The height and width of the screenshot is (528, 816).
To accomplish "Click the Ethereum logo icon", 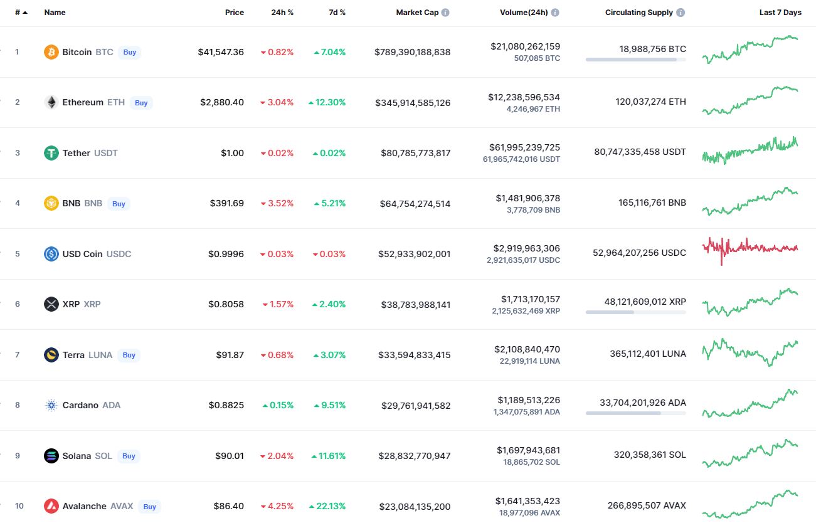I will tap(51, 102).
